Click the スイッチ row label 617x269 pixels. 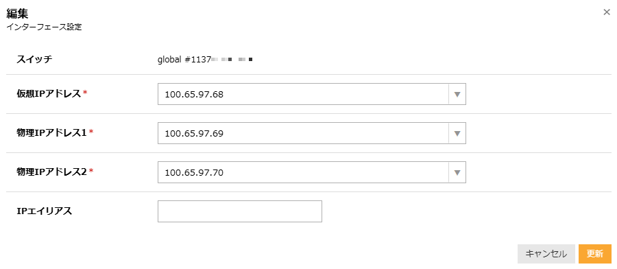(35, 60)
